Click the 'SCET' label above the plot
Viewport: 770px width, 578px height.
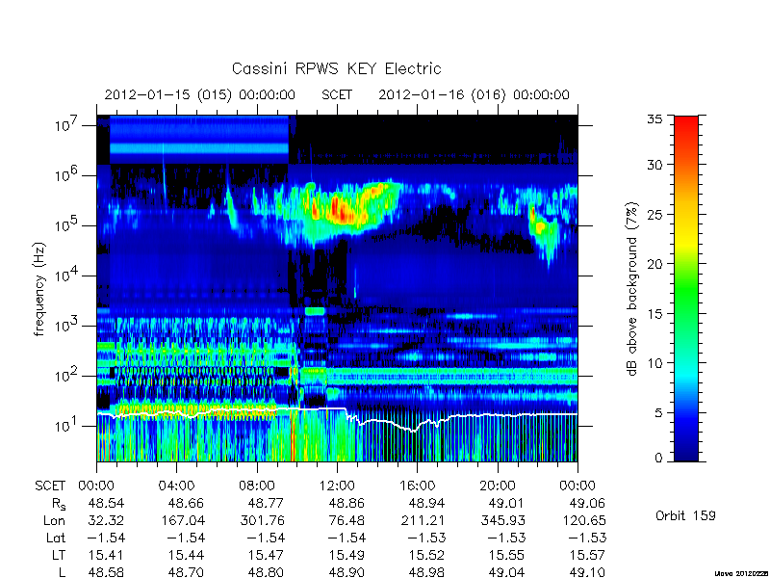337,94
